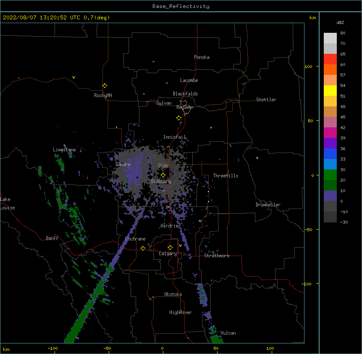Screen dimensions: 362x354
Task: Click the km unit label at top right
Action: (312, 18)
